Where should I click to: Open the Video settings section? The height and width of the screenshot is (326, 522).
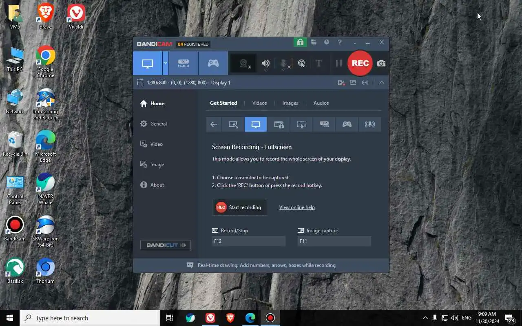151,144
